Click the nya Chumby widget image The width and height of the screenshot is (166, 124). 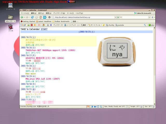(x=117, y=51)
